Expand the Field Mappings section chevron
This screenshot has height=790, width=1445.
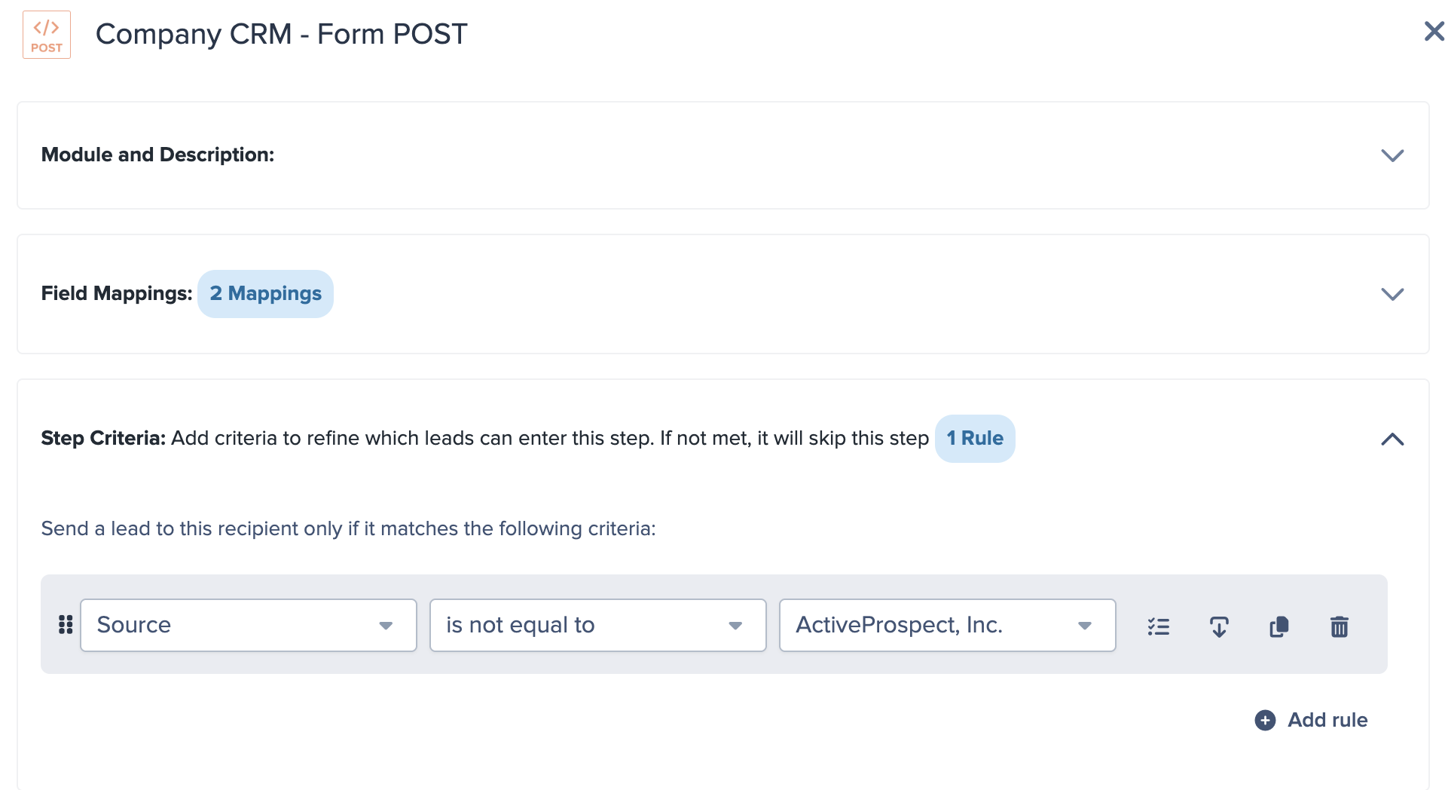(1392, 294)
